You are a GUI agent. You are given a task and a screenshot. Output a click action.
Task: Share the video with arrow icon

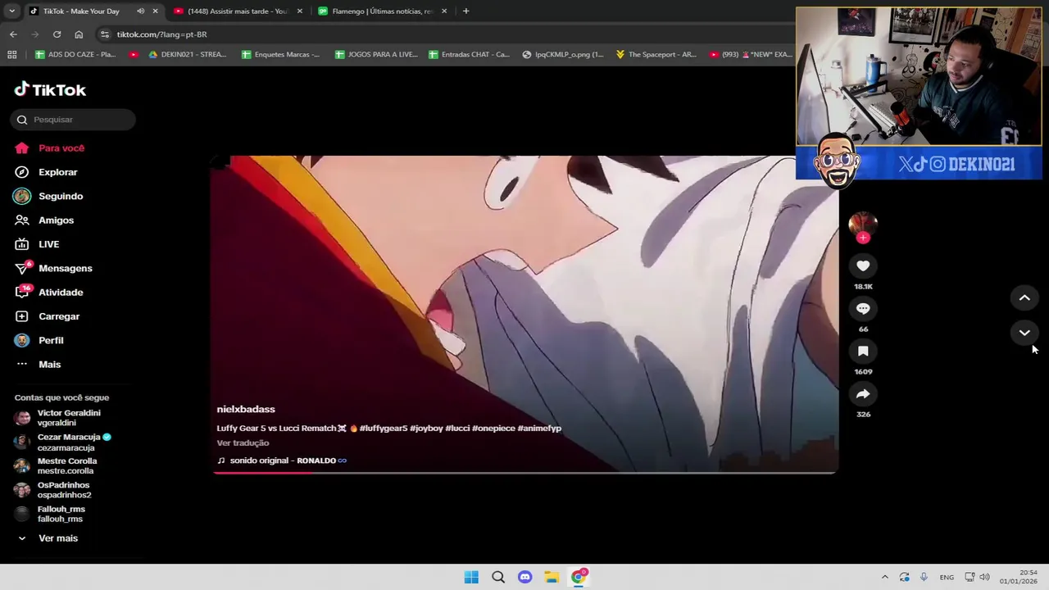(863, 393)
